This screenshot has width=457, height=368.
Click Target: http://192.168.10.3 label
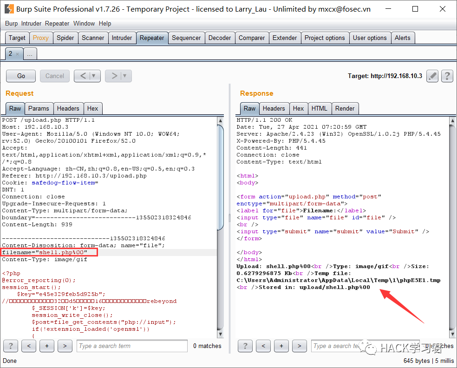385,76
